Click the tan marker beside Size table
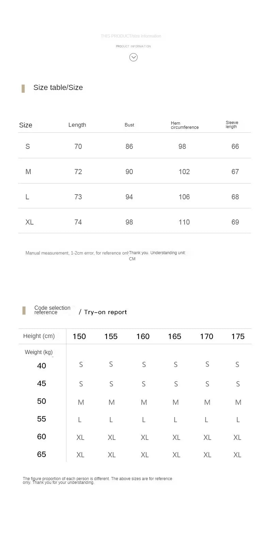Screen dimensions: 269x537 click(x=23, y=89)
